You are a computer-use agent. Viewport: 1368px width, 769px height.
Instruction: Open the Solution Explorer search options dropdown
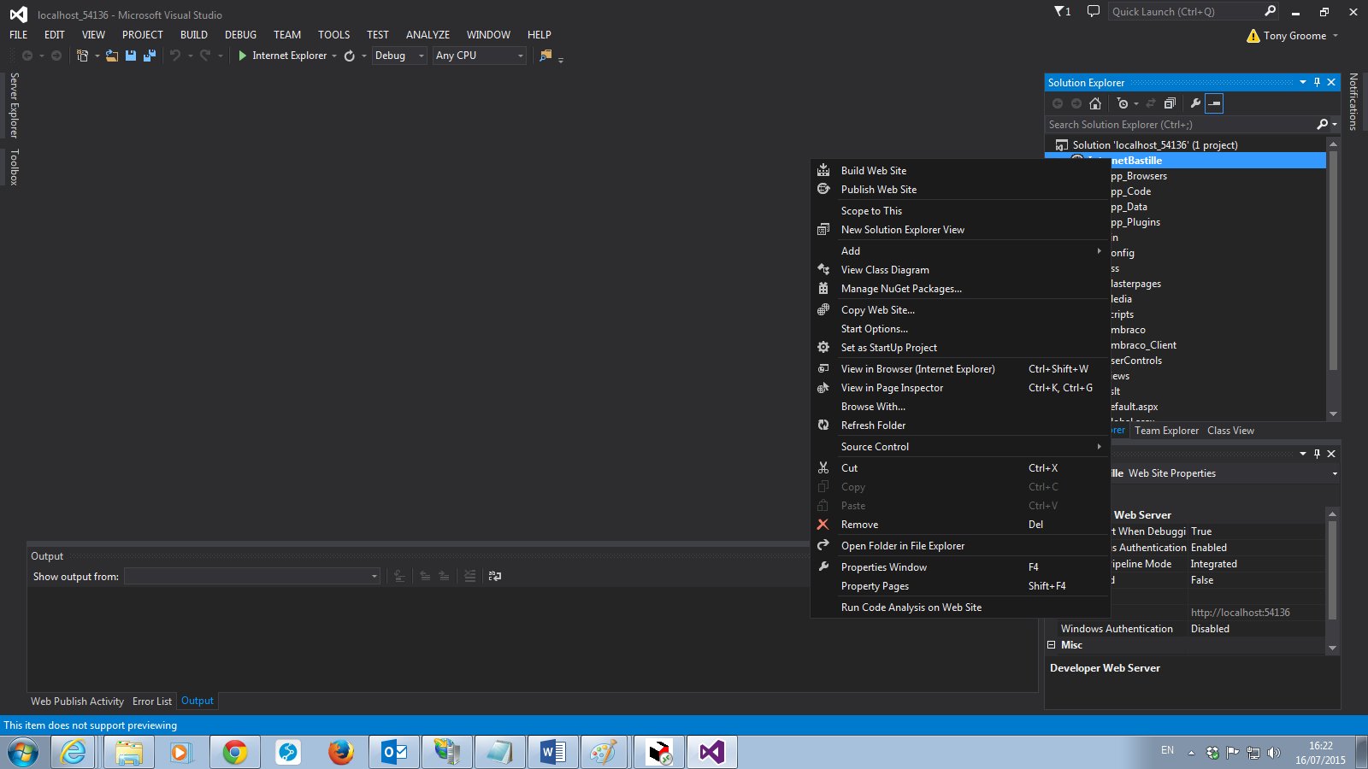click(x=1335, y=125)
